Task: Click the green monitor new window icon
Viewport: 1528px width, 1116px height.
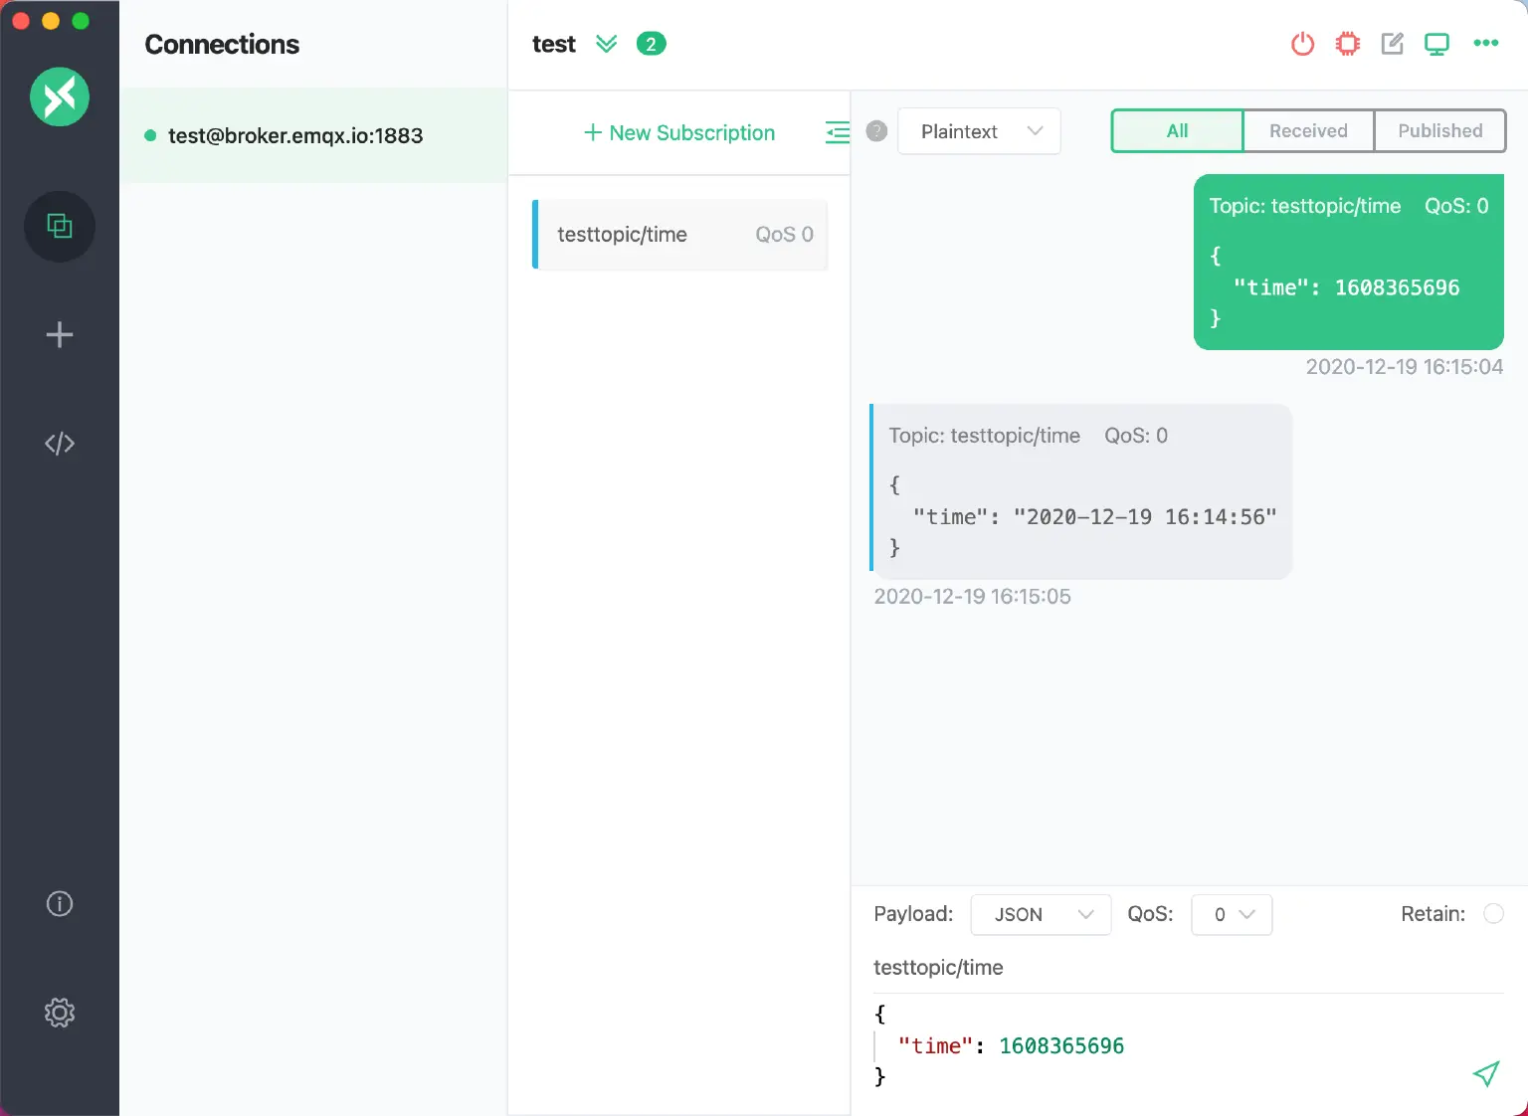Action: point(1436,44)
